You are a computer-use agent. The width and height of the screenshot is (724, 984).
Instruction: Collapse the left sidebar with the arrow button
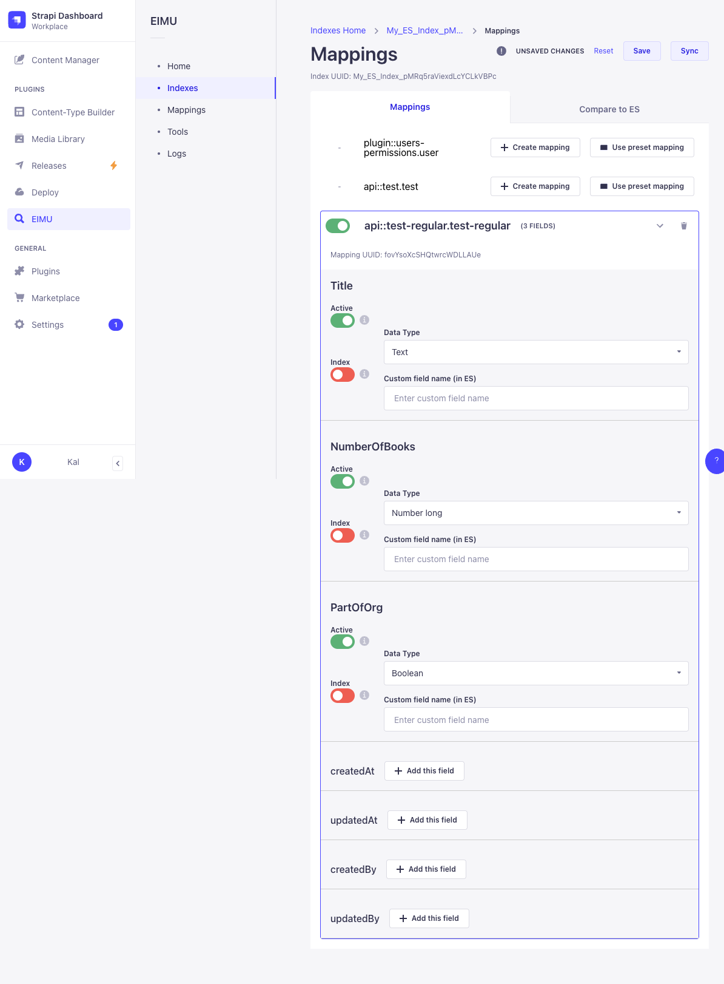point(118,463)
